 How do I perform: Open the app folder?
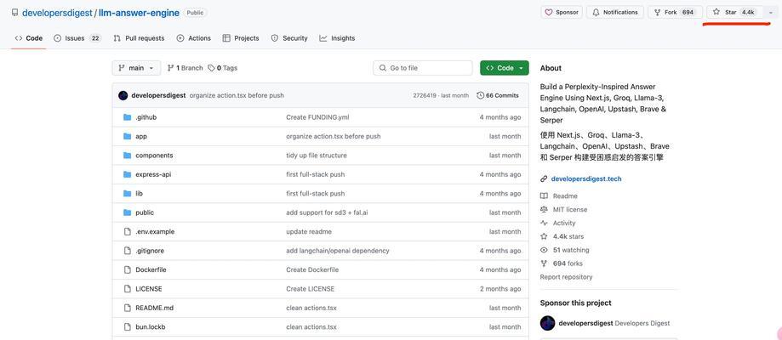(141, 136)
